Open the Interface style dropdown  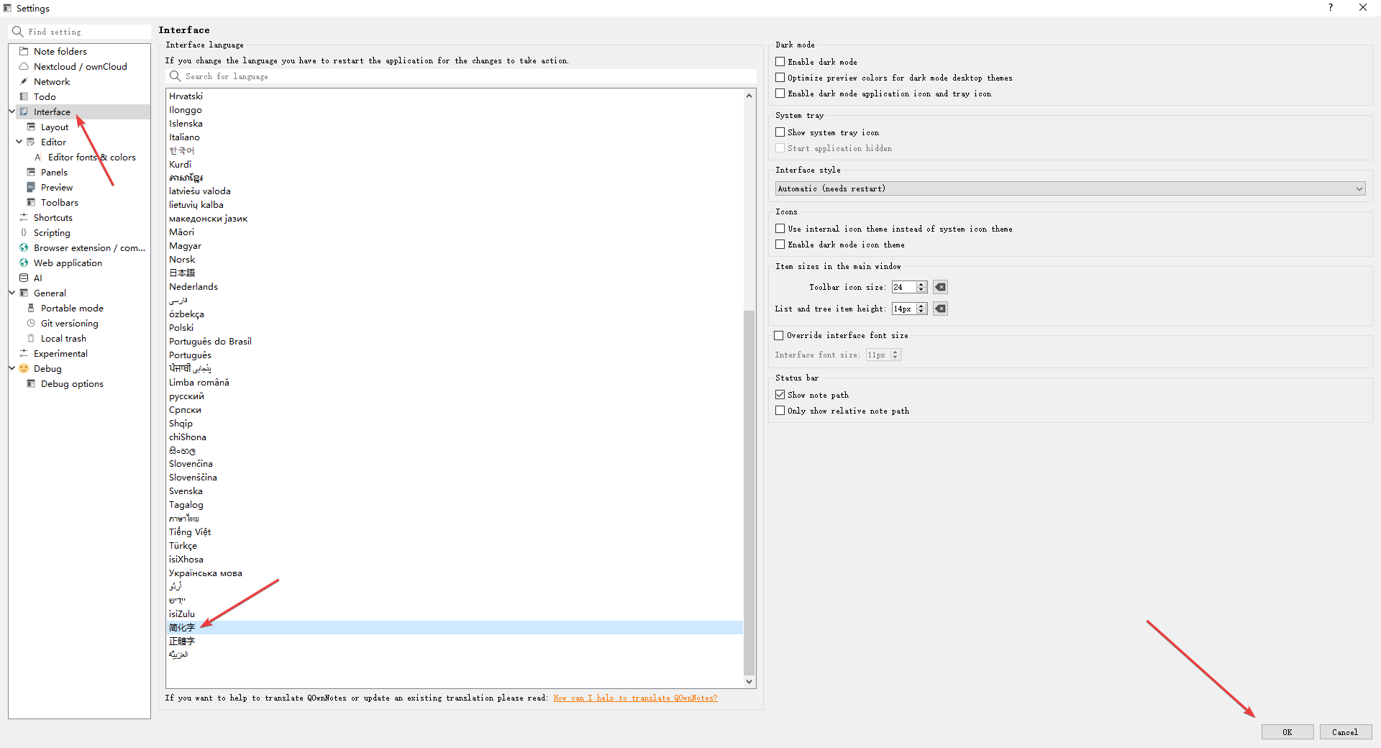point(1070,188)
